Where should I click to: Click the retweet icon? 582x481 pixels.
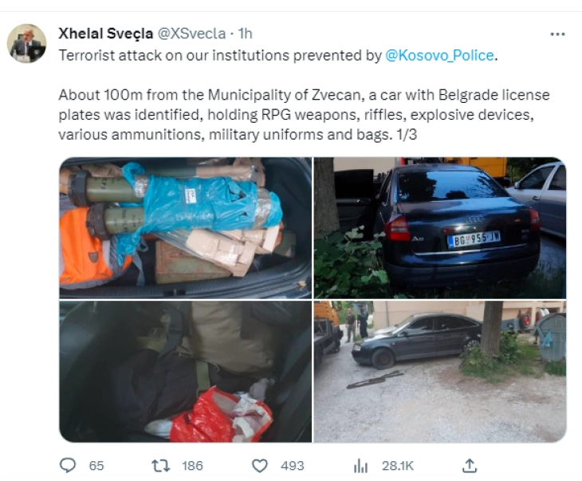coord(161,465)
